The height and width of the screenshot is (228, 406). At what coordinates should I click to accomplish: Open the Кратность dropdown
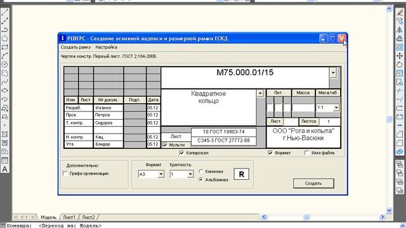(190, 174)
